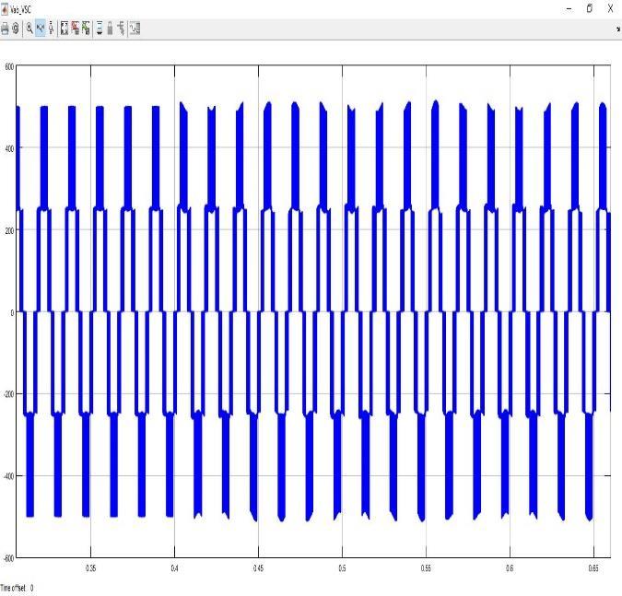This screenshot has width=622, height=596.
Task: Click the 600 y-axis tick label
Action: 9,66
